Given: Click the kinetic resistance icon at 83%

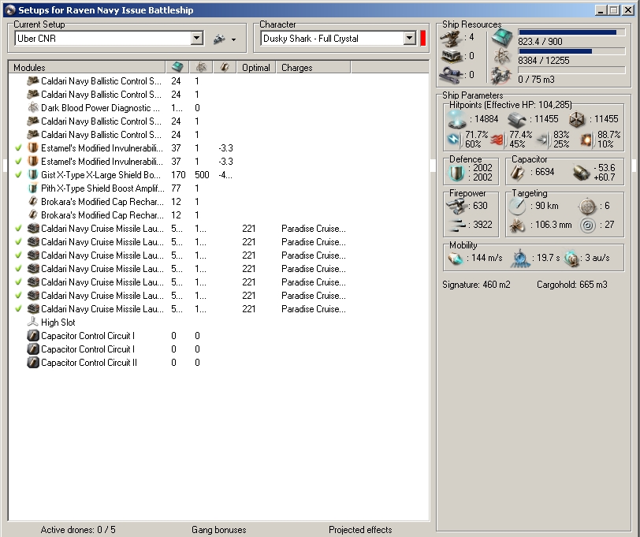Looking at the screenshot, I should point(543,140).
